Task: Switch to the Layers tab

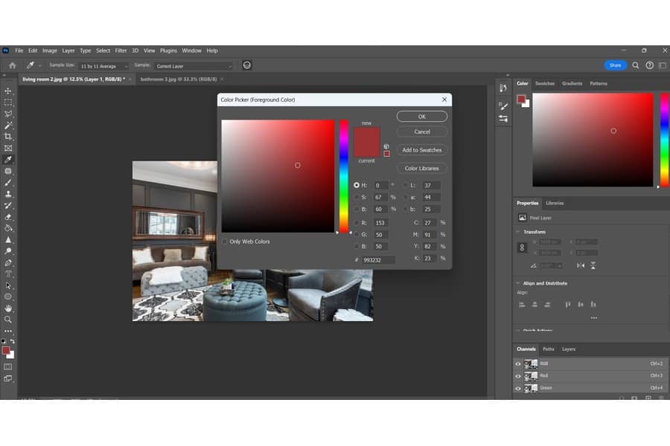Action: click(569, 349)
